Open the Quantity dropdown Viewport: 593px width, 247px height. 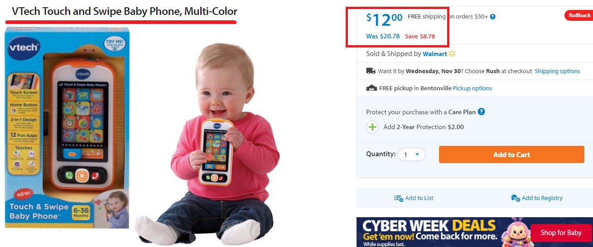click(x=411, y=154)
